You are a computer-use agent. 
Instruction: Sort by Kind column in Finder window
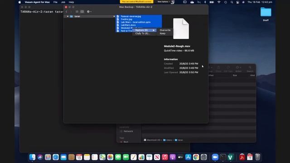[252, 76]
